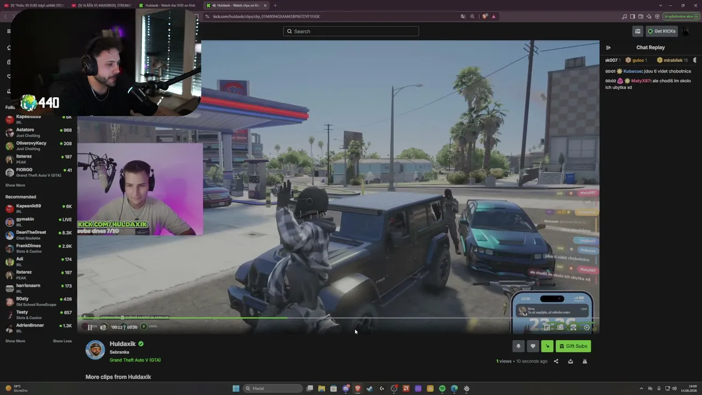The height and width of the screenshot is (395, 702).
Task: Click the zoom magnifier icon in address bar
Action: (x=472, y=16)
